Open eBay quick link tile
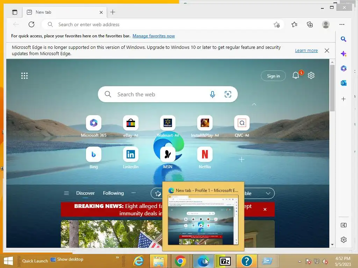Screen dimensions: 358x268 [x=131, y=123]
